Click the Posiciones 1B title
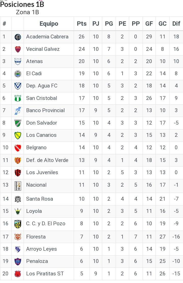 click(22, 4)
